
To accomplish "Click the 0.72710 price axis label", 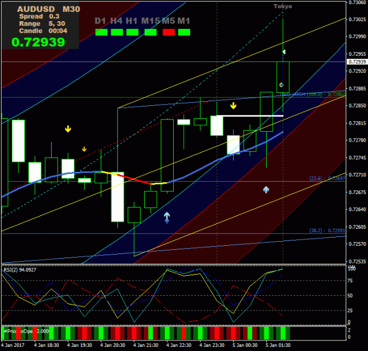I will pos(357,175).
